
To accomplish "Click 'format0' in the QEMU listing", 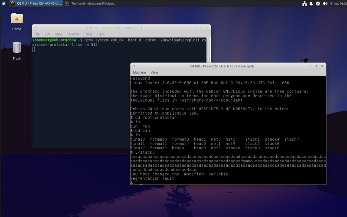I will point(158,139).
